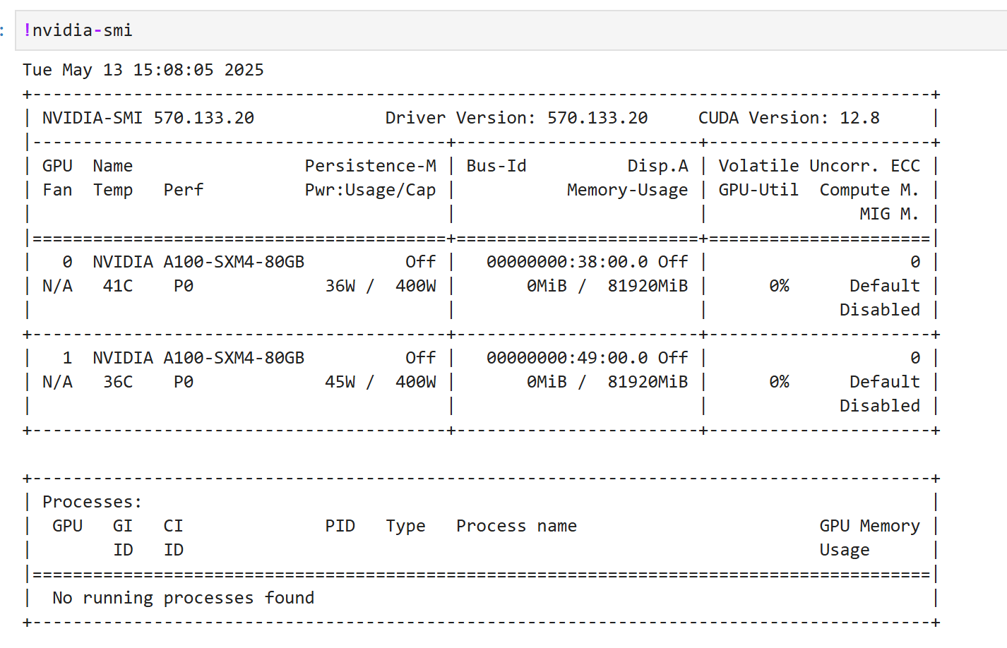The image size is (1007, 648).
Task: Select GPU 0 name NVIDIA A100-SXM4-80GB
Action: tap(198, 262)
